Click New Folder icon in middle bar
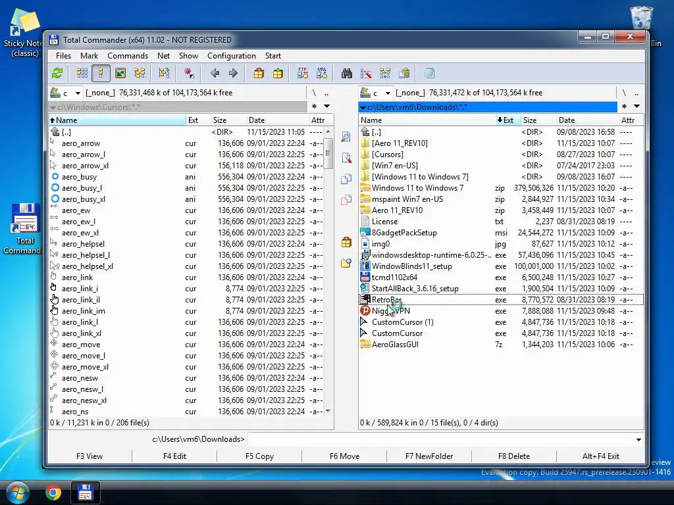674x505 pixels. (346, 263)
